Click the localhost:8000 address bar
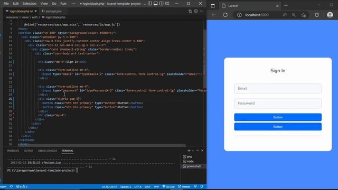338x190 pixels. click(257, 15)
